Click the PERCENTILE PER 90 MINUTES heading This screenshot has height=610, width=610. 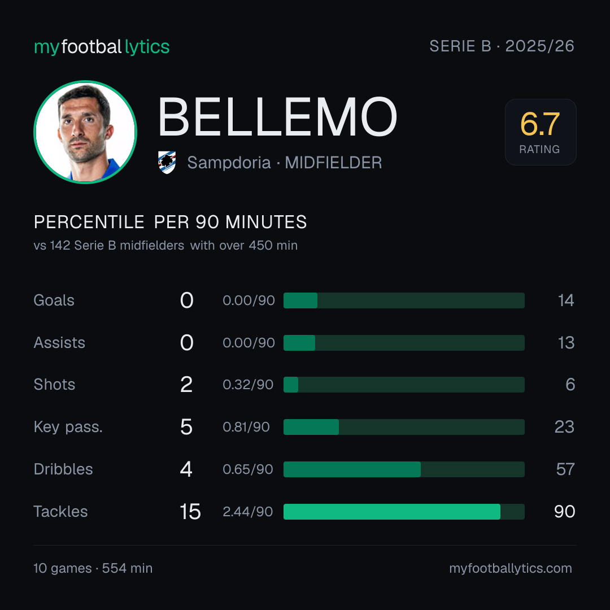(x=170, y=222)
